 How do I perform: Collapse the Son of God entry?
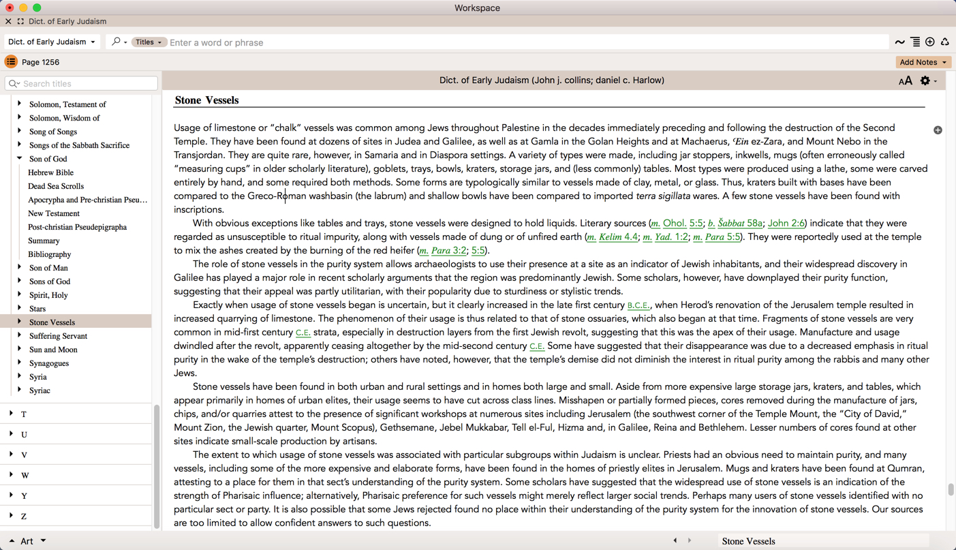point(19,158)
